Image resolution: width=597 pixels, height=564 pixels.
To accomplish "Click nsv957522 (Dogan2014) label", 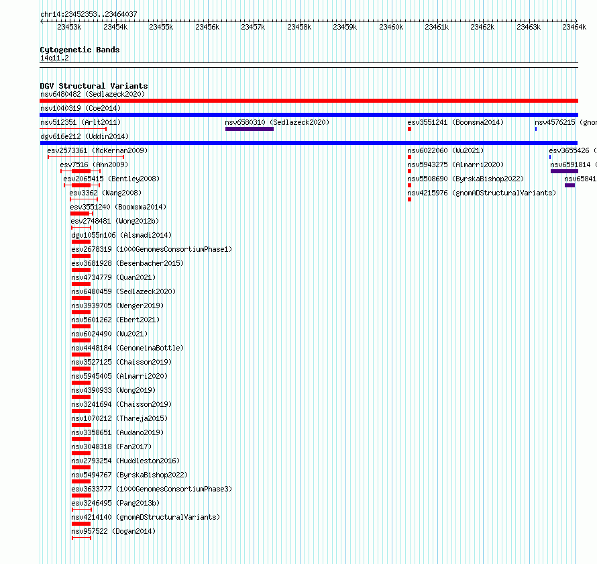I will [x=113, y=531].
